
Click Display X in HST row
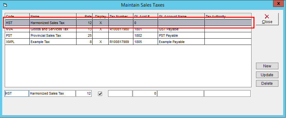pyautogui.click(x=100, y=23)
